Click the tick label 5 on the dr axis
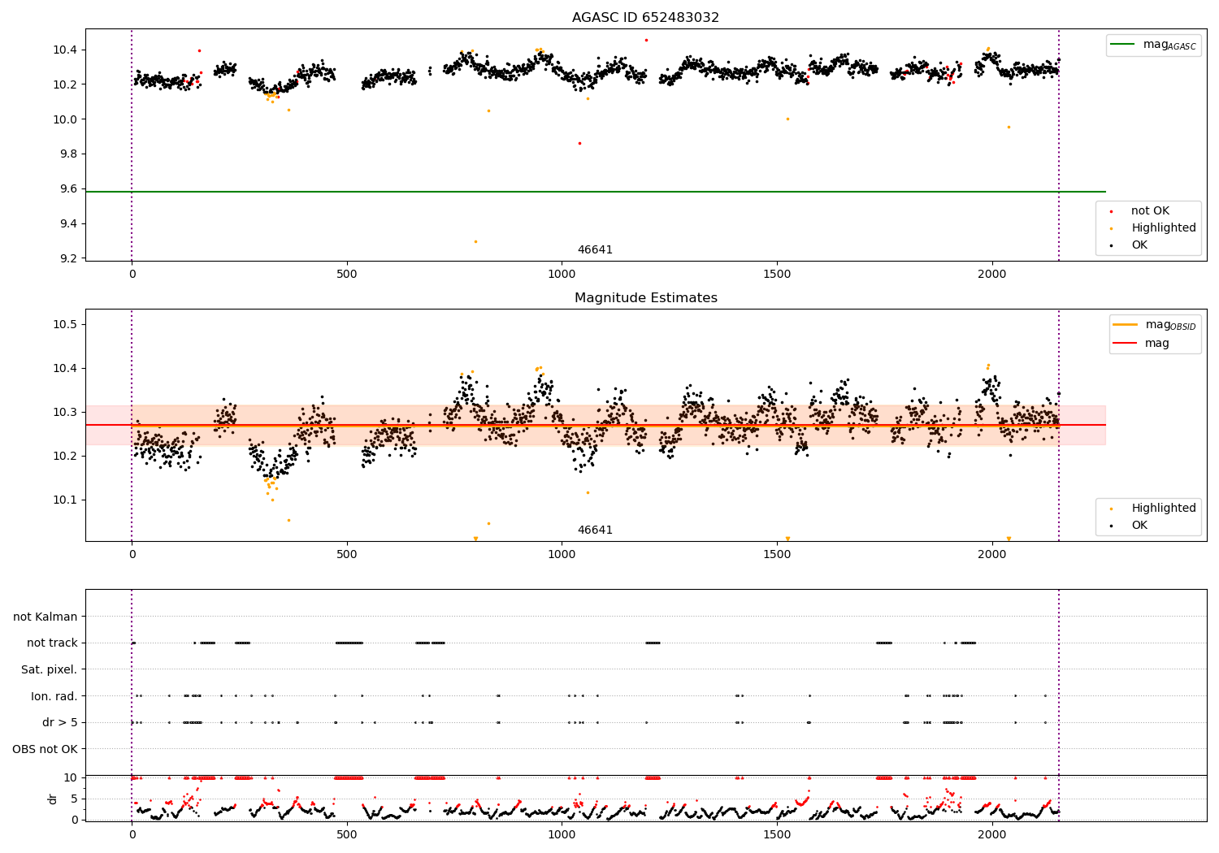Image resolution: width=1219 pixels, height=853 pixels. pyautogui.click(x=75, y=799)
